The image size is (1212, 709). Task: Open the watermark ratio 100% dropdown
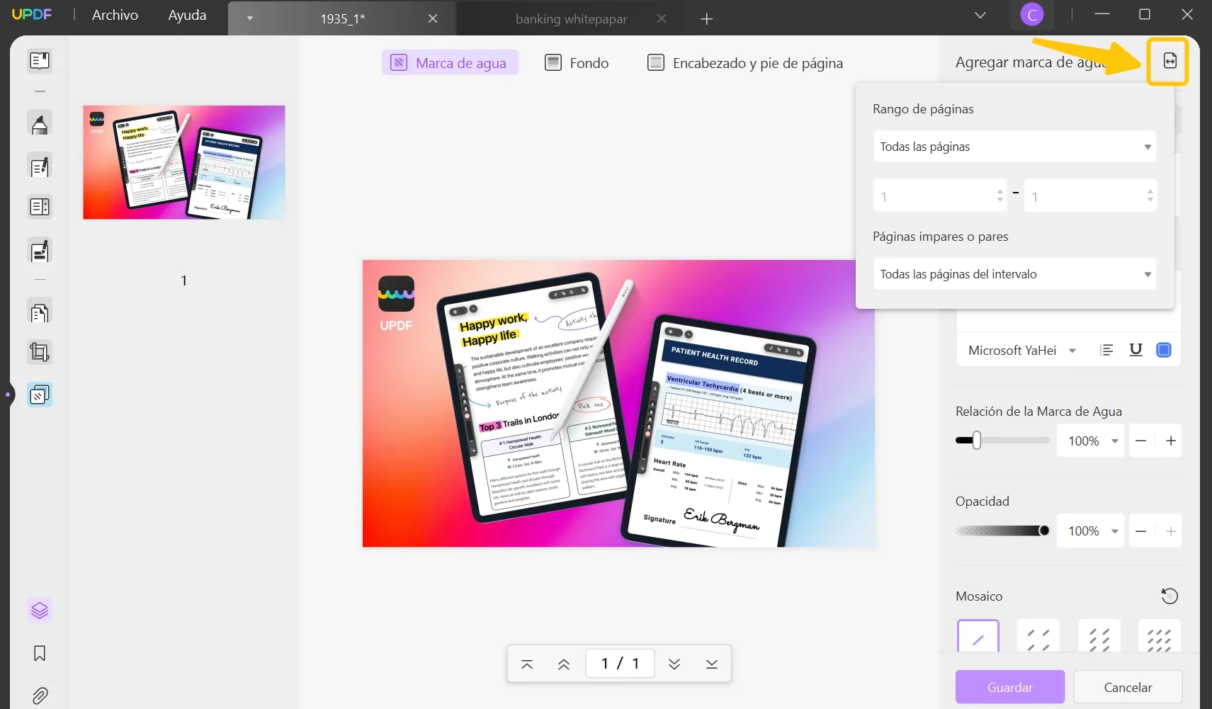[x=1090, y=441]
